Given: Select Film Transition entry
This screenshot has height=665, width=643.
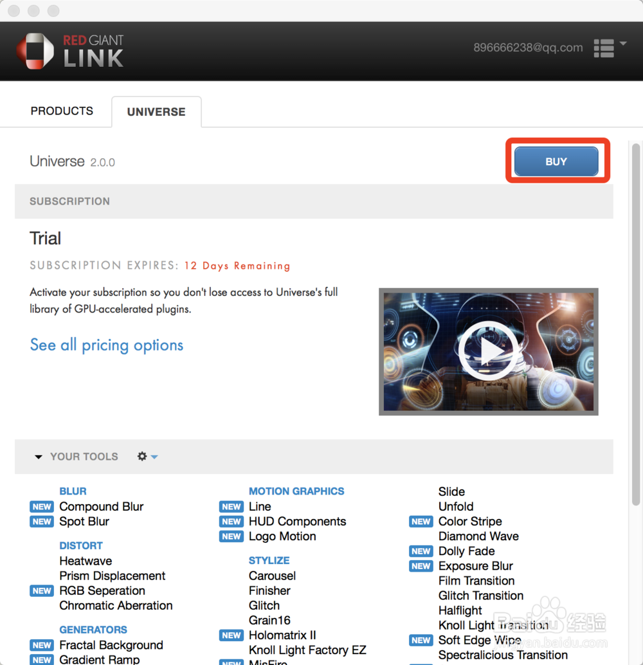Looking at the screenshot, I should point(476,581).
